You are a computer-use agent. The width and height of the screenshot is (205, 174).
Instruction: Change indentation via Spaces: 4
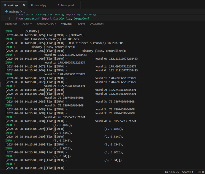(x=188, y=172)
